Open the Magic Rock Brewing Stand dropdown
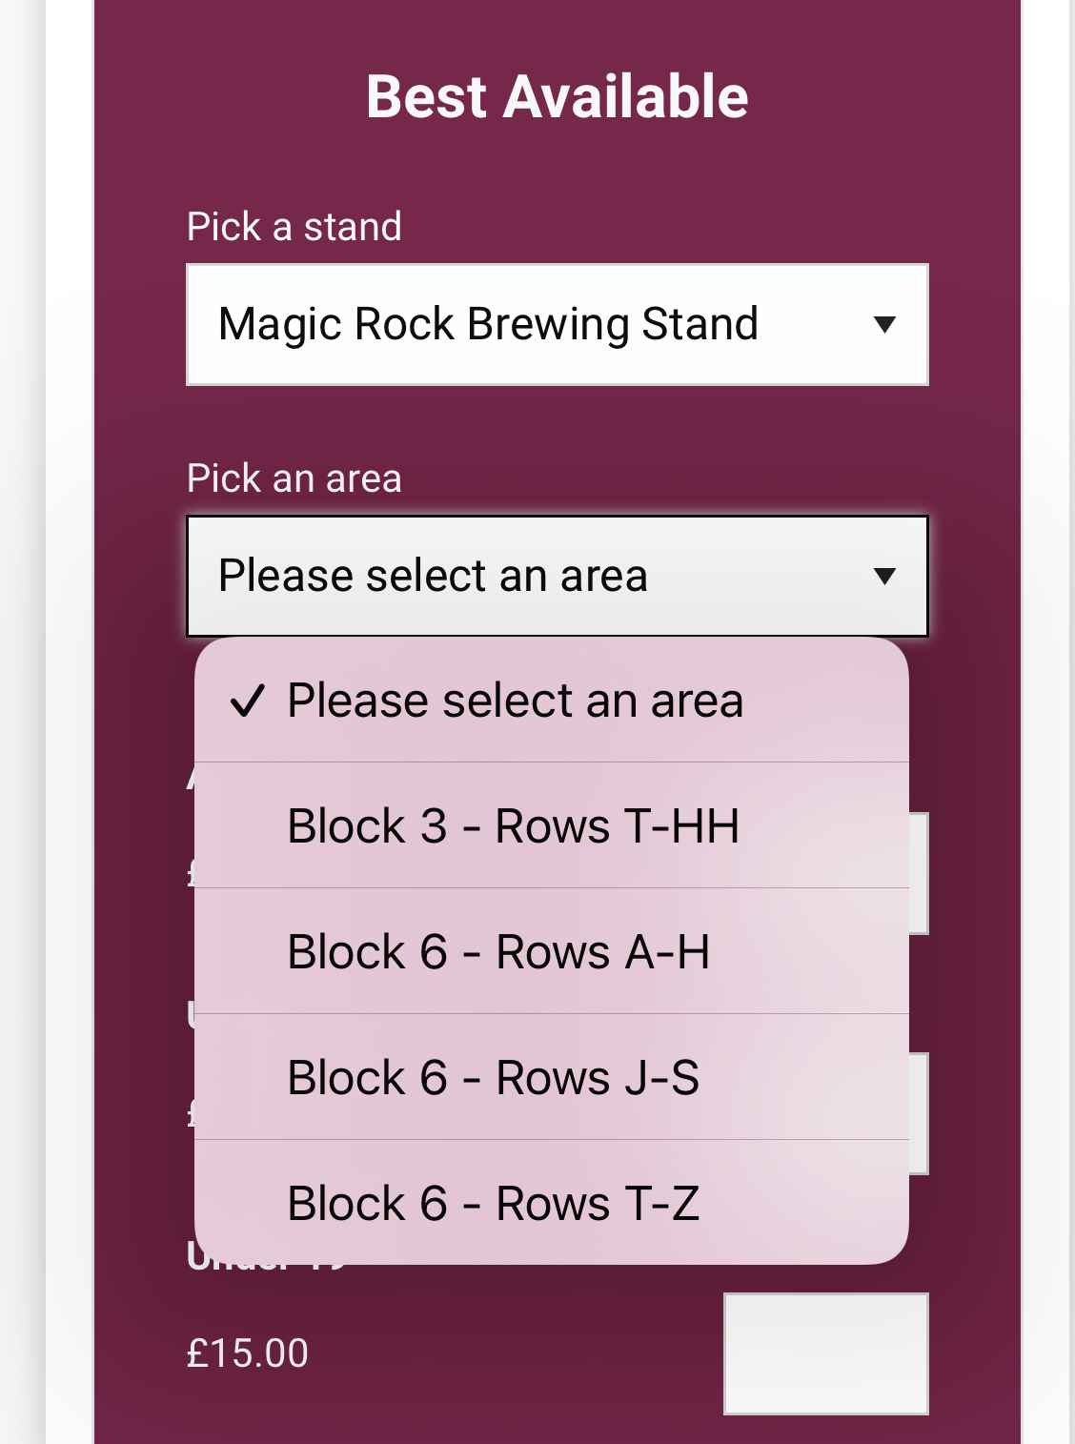 tap(557, 325)
